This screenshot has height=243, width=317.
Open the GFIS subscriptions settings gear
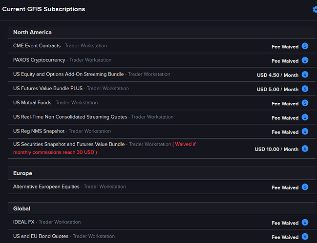pyautogui.click(x=315, y=9)
